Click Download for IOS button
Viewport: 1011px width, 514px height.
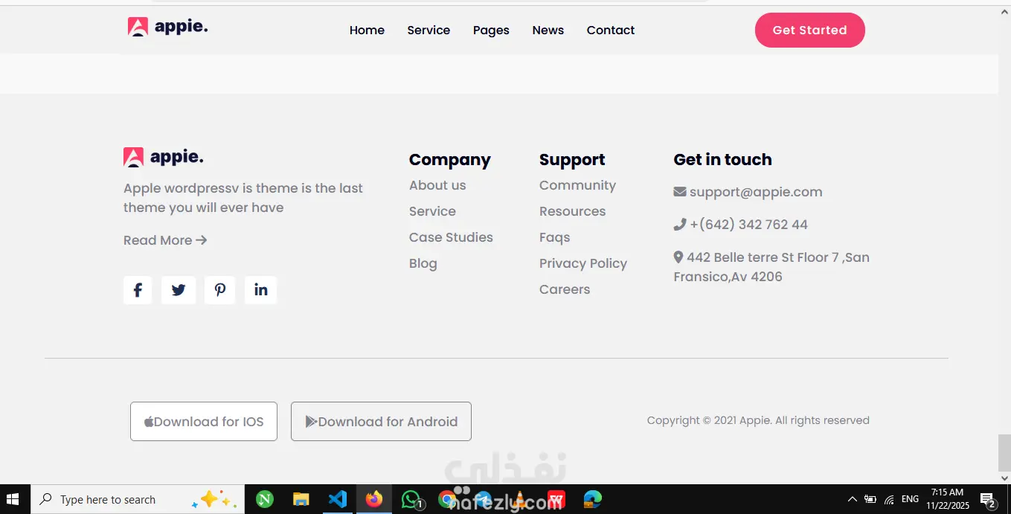pyautogui.click(x=204, y=422)
